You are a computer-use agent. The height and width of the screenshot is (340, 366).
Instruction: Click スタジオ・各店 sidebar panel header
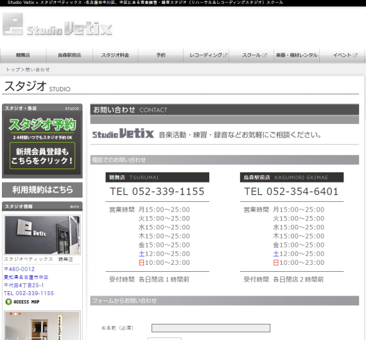pos(42,108)
